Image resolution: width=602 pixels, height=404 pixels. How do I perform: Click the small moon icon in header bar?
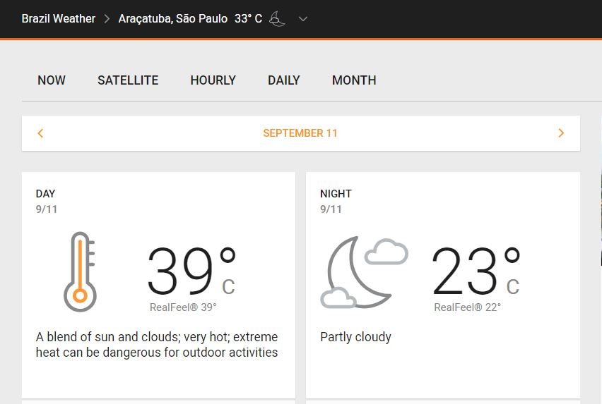click(277, 19)
